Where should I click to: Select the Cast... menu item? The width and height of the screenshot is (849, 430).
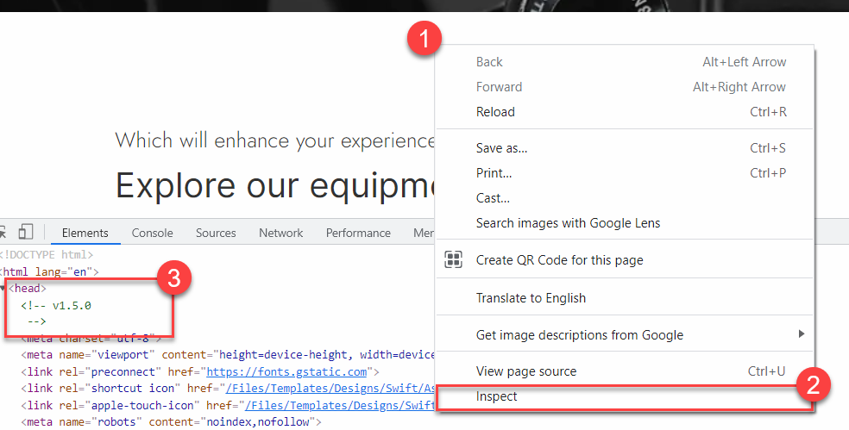coord(493,198)
